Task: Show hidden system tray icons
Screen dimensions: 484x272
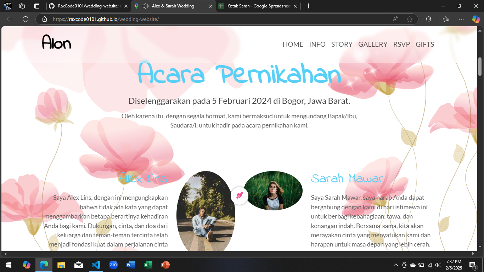Action: point(396,265)
